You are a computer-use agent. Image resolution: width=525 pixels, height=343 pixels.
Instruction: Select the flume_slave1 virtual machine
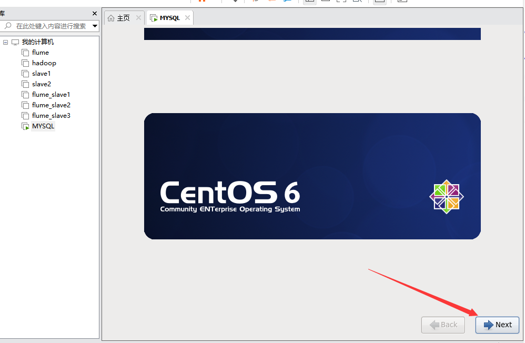pyautogui.click(x=51, y=95)
